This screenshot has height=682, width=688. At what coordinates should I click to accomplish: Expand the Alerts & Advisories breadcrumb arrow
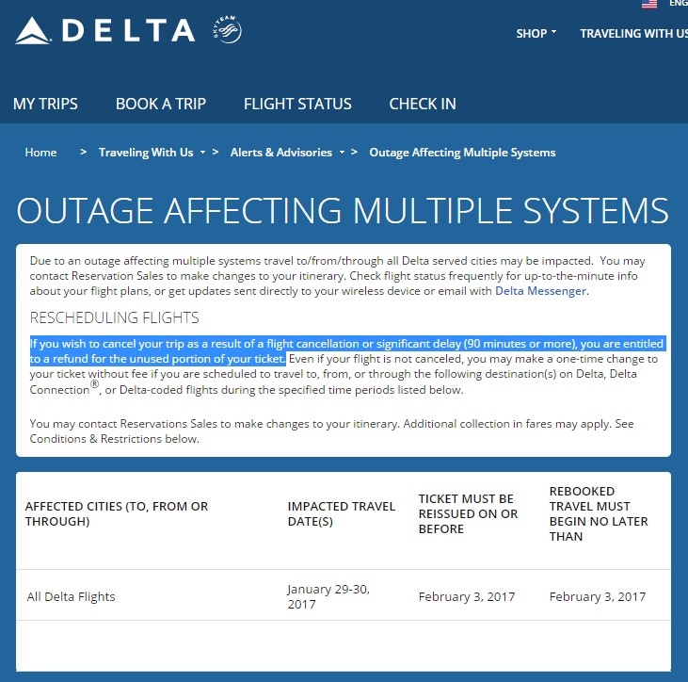tap(342, 152)
